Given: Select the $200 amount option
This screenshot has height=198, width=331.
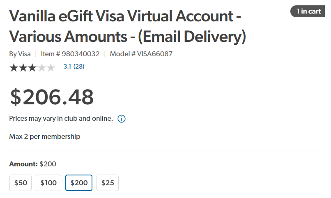Looking at the screenshot, I should pos(79,183).
